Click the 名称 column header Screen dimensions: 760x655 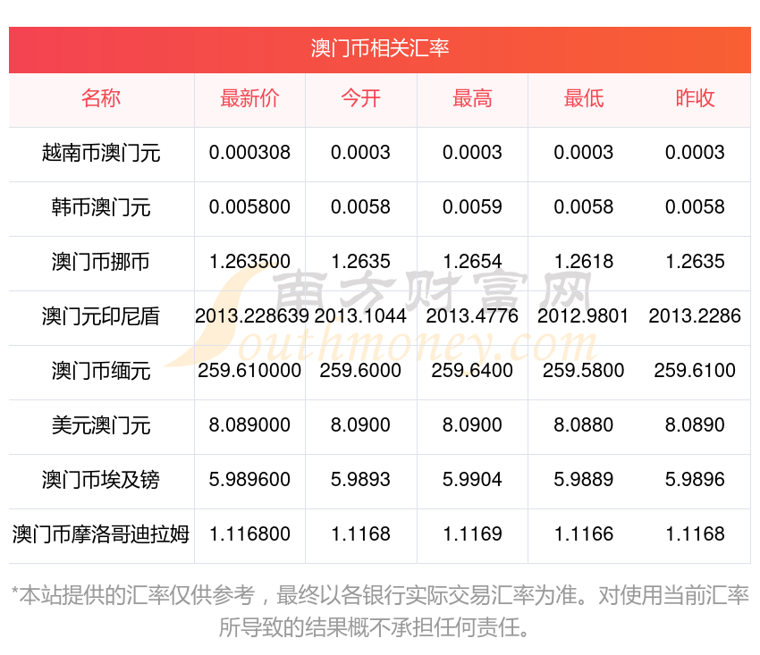coord(101,98)
